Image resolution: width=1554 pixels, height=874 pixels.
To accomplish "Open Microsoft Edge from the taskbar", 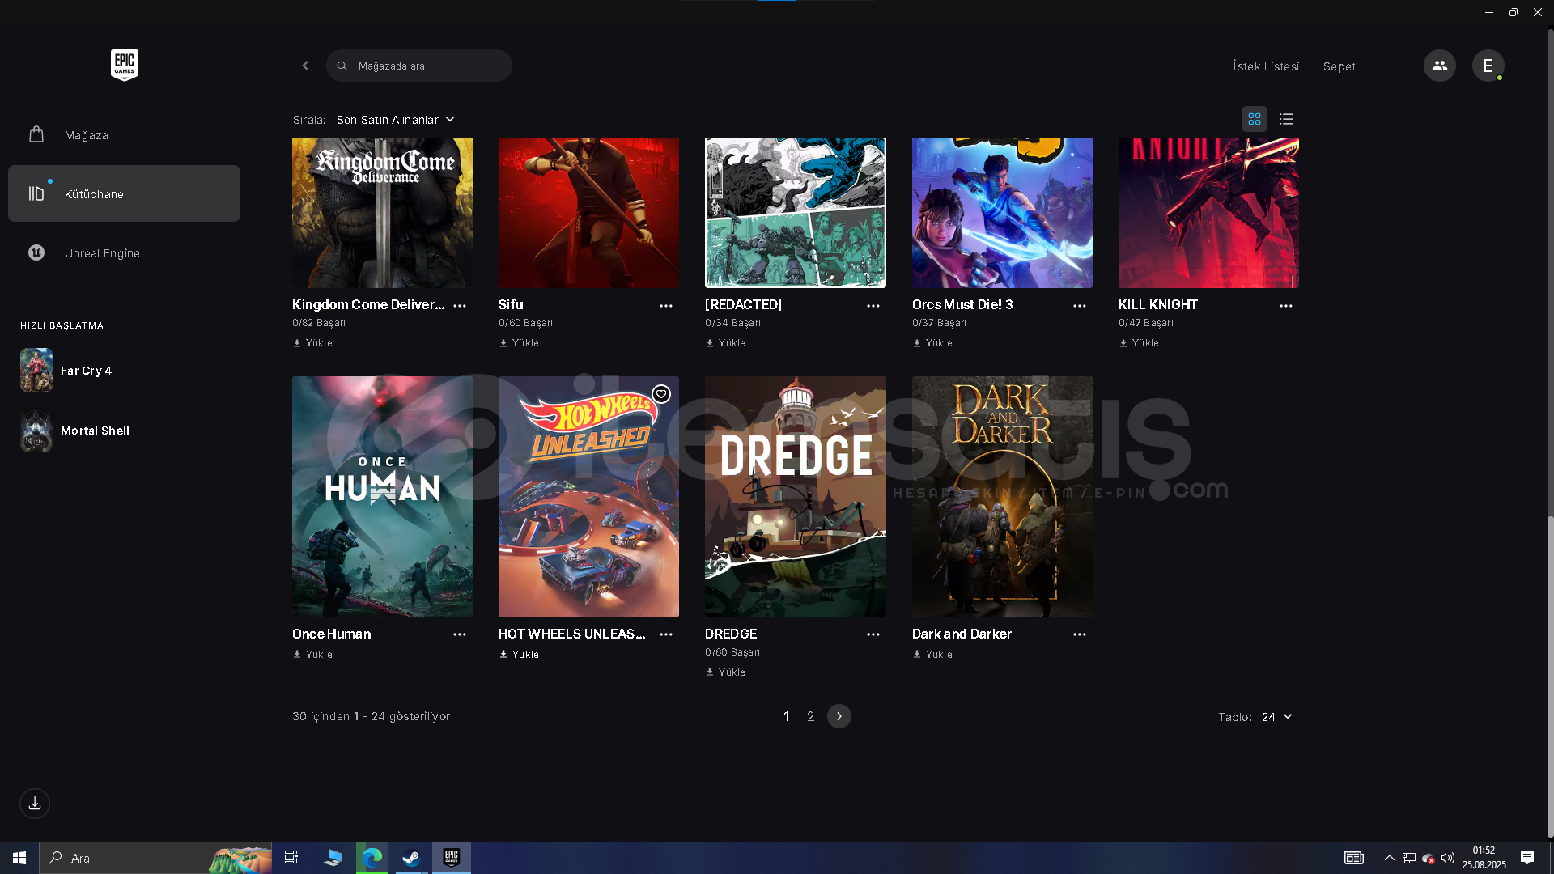I will pos(372,858).
